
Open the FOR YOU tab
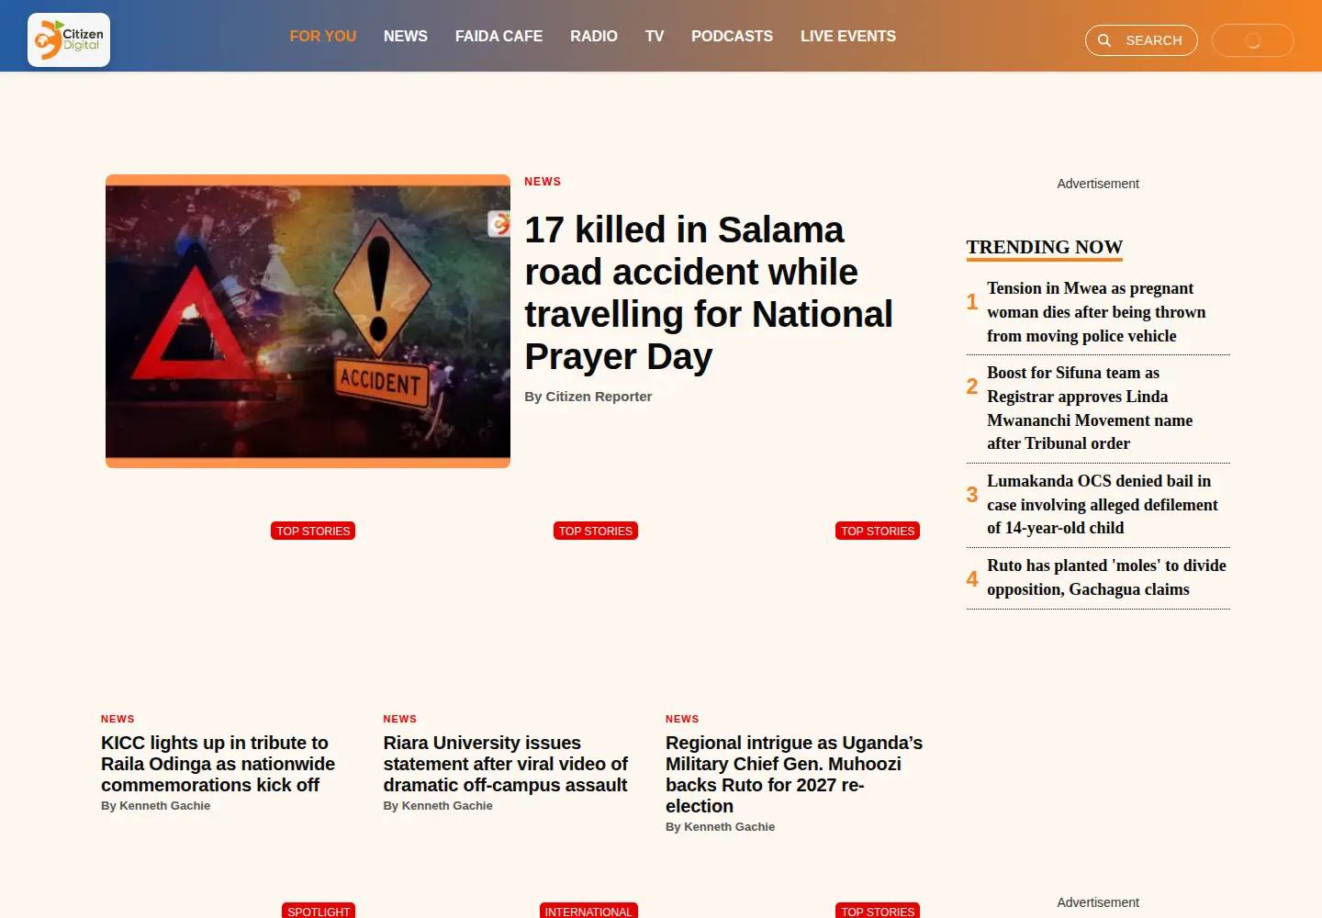click(323, 36)
